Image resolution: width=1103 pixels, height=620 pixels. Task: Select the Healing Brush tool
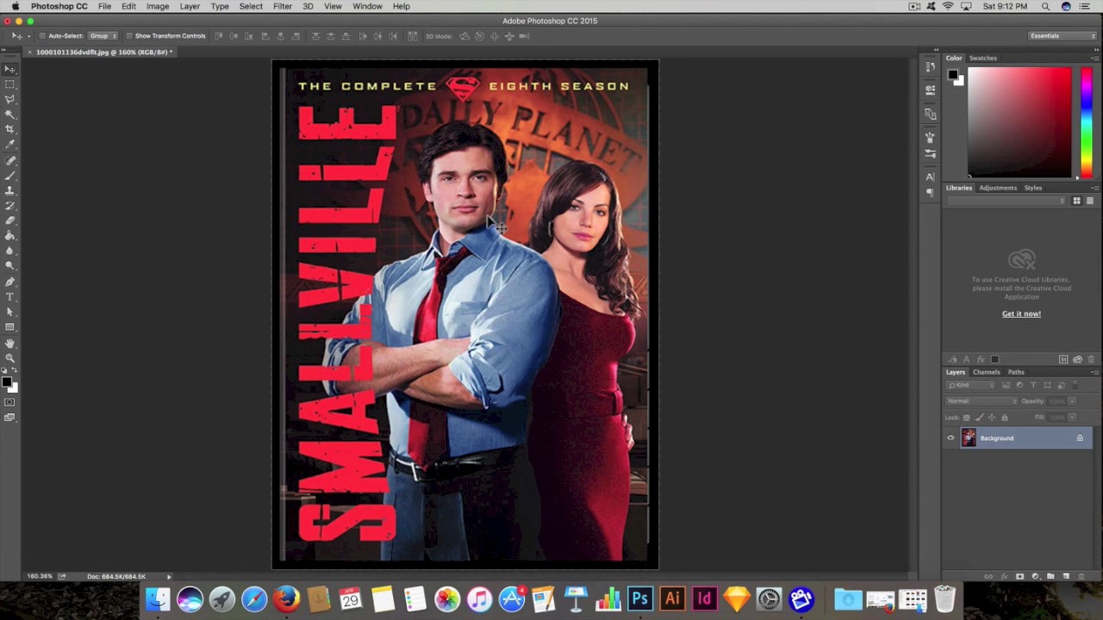[x=9, y=161]
